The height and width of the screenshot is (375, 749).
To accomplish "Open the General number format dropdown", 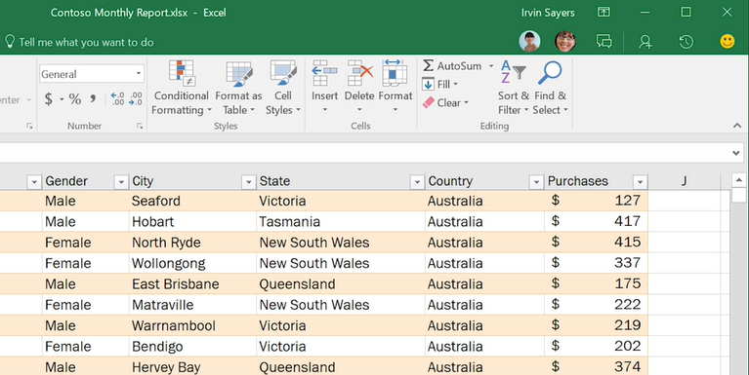I will pos(139,74).
